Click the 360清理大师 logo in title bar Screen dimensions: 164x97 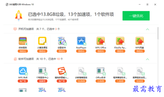(7, 4)
